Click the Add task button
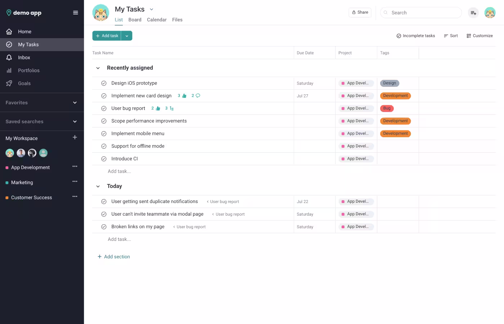 point(107,36)
